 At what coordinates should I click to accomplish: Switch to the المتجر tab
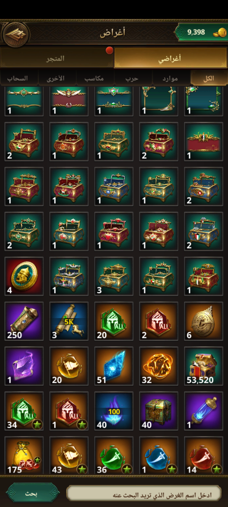coord(56,58)
